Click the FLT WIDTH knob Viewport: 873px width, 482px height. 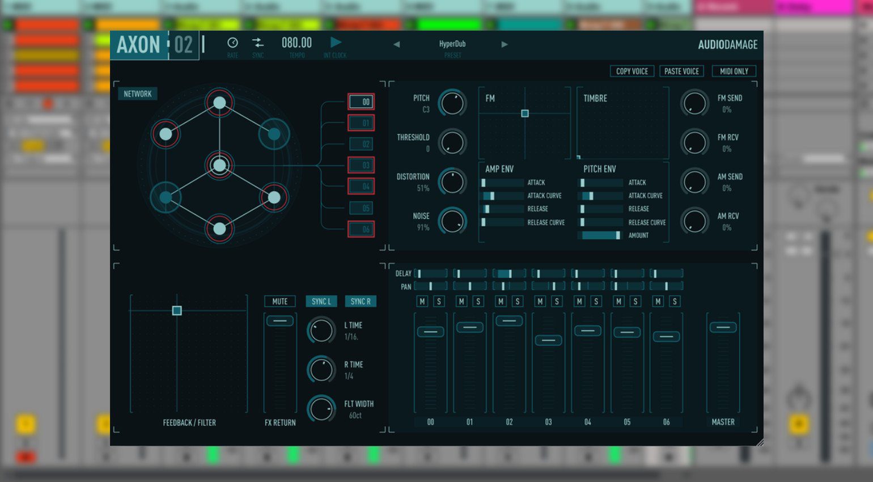(321, 409)
